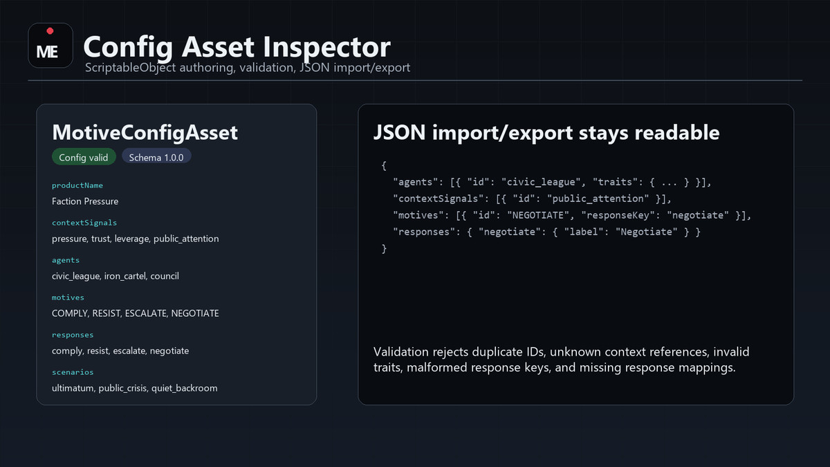Click the Faction Pressure value
This screenshot has width=830, height=467.
(85, 201)
